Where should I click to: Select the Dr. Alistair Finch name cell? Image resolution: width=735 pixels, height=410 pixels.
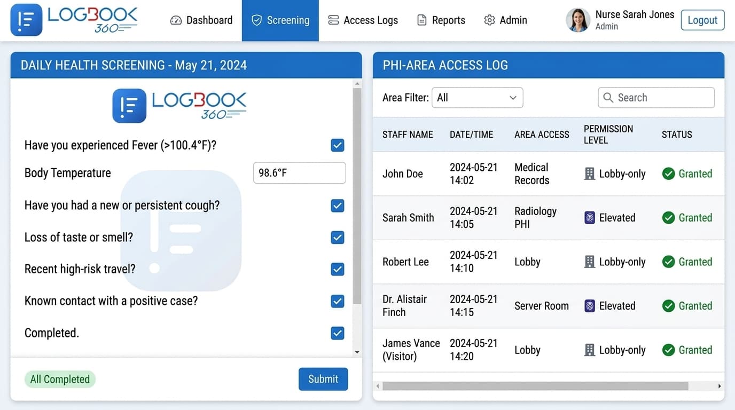(x=404, y=306)
